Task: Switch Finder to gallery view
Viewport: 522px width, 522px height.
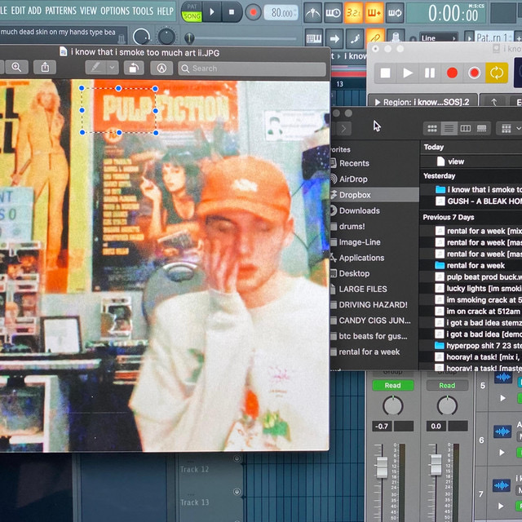Action: tap(482, 129)
